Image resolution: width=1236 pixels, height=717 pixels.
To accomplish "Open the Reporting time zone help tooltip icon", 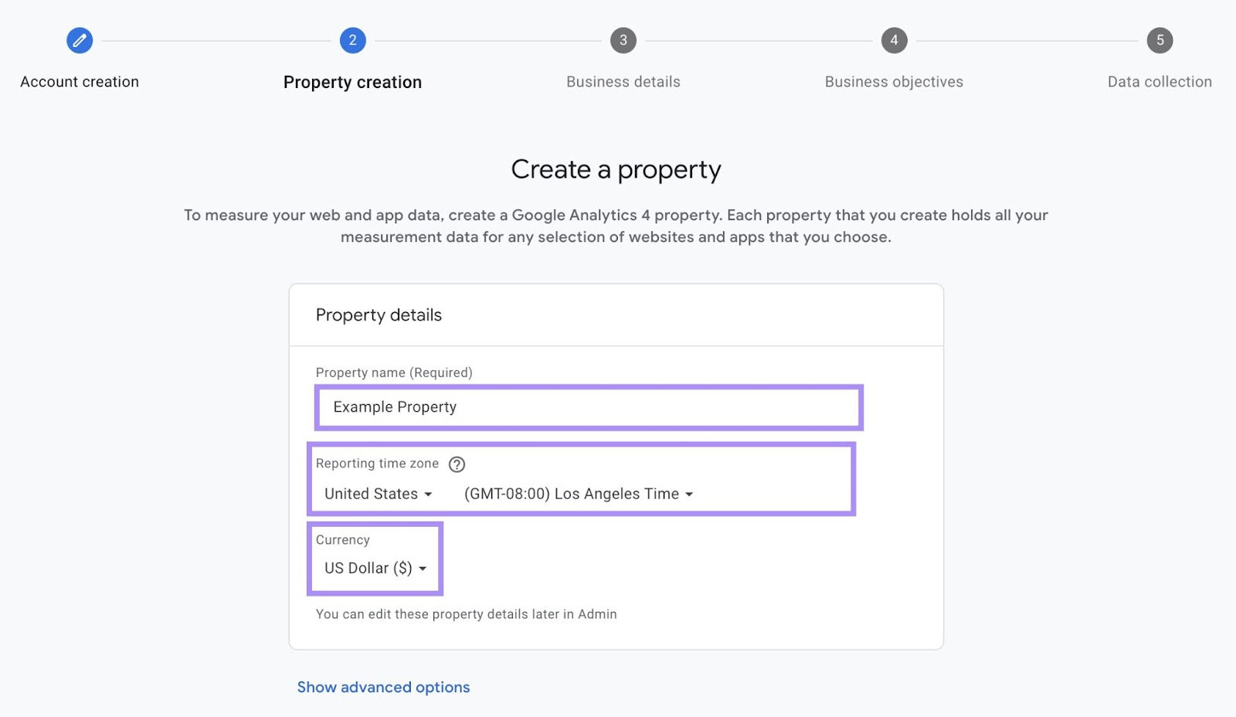I will click(x=457, y=464).
